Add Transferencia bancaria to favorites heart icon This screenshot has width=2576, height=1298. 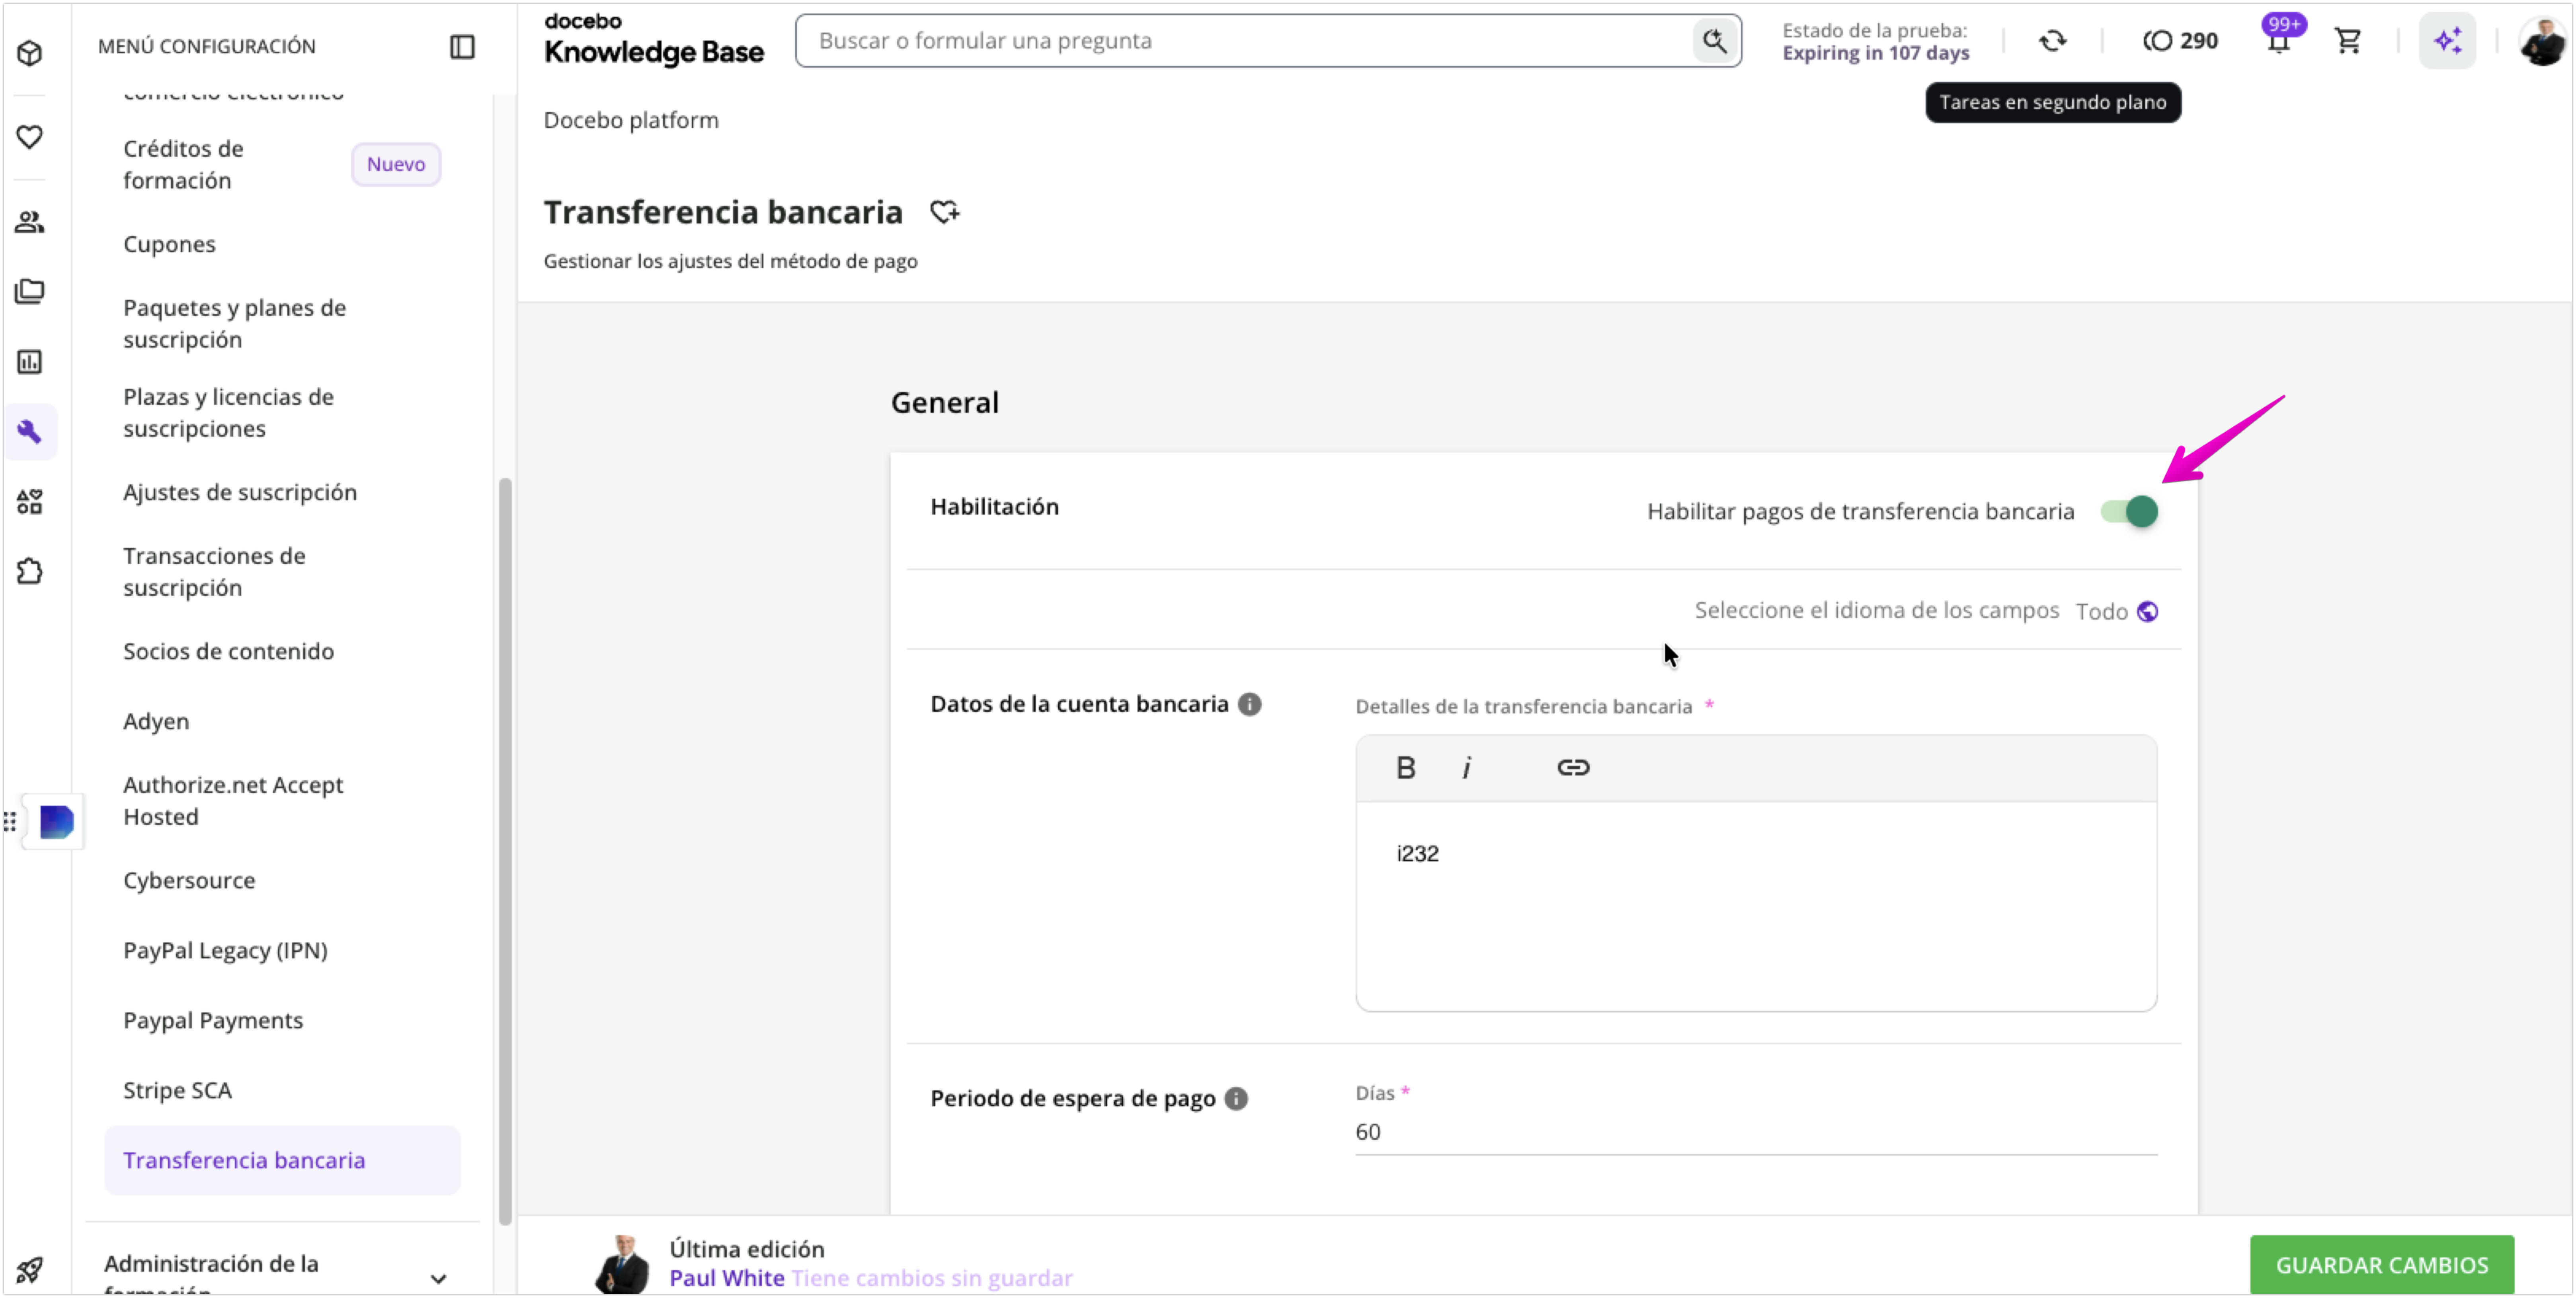[944, 212]
